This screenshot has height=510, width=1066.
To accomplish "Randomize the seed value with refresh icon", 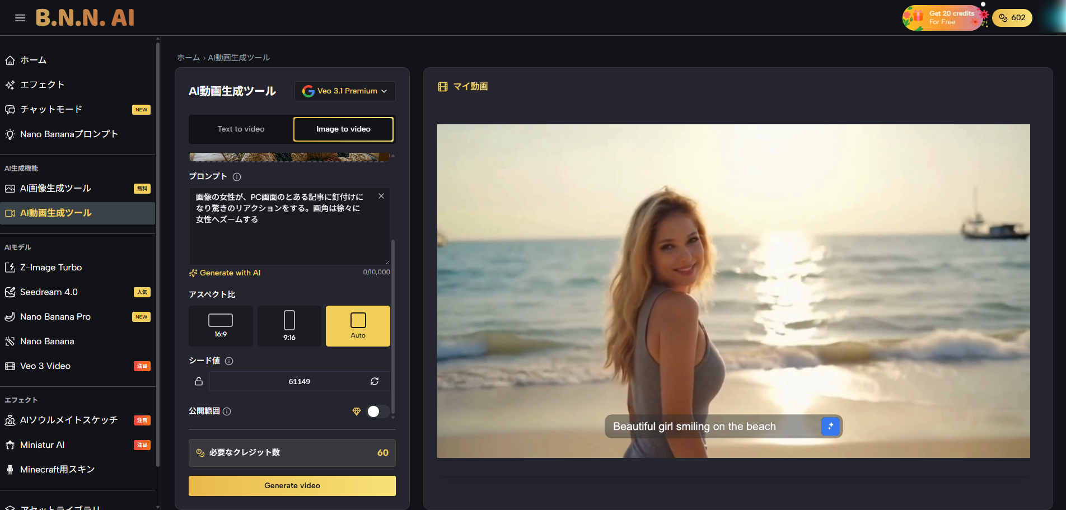I will 375,381.
